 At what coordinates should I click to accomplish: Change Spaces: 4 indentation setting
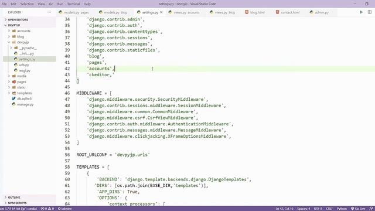(x=304, y=209)
